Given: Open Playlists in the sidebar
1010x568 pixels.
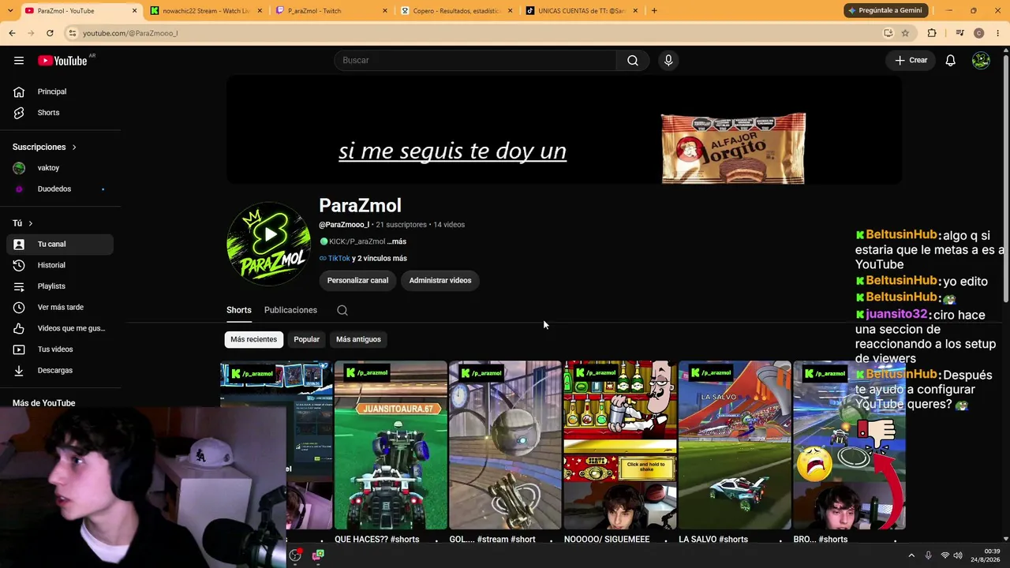Looking at the screenshot, I should pyautogui.click(x=60, y=286).
